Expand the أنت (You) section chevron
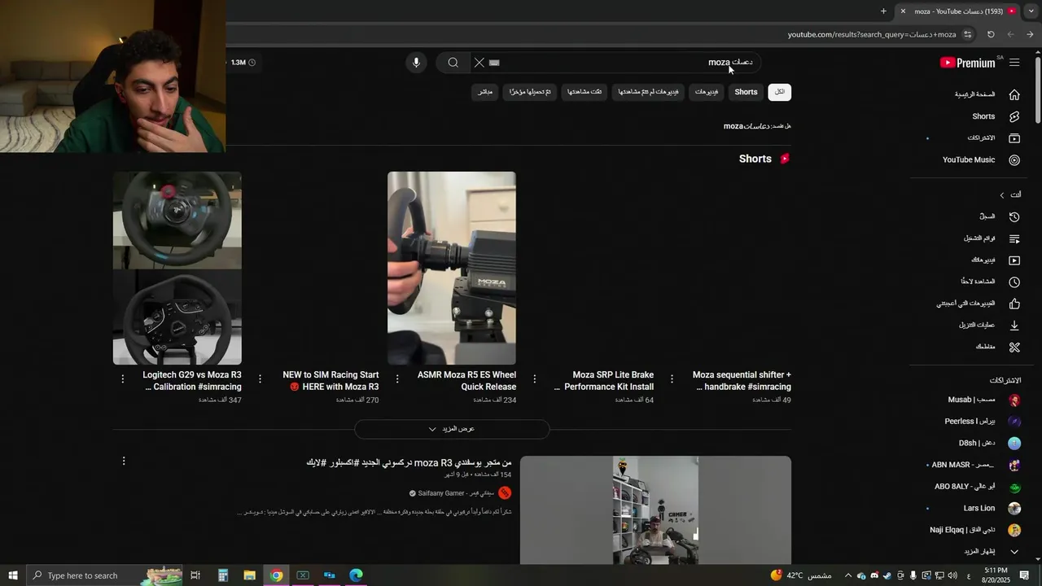This screenshot has width=1042, height=586. [1002, 195]
